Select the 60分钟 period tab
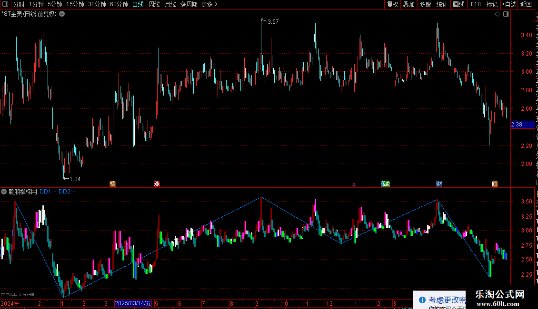 coord(119,4)
